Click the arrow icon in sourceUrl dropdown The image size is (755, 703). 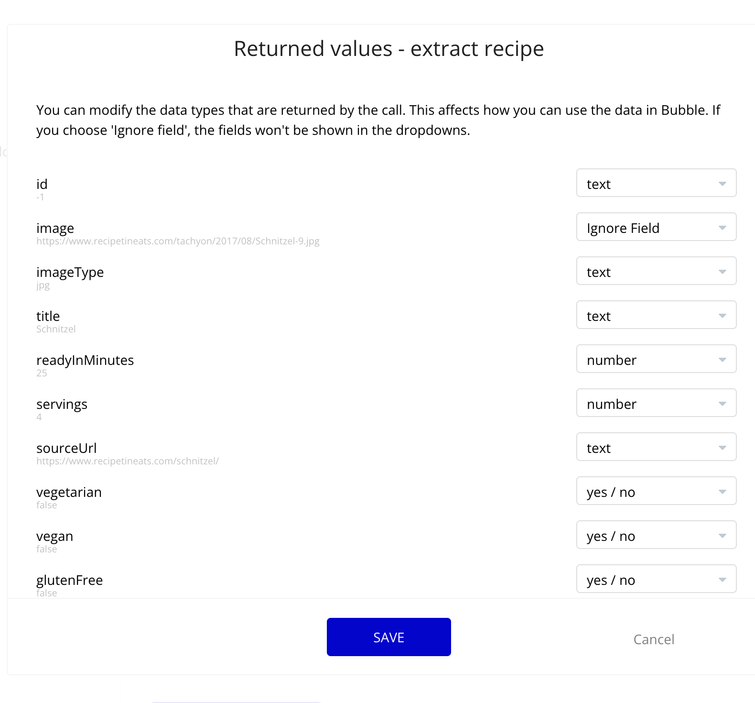723,448
